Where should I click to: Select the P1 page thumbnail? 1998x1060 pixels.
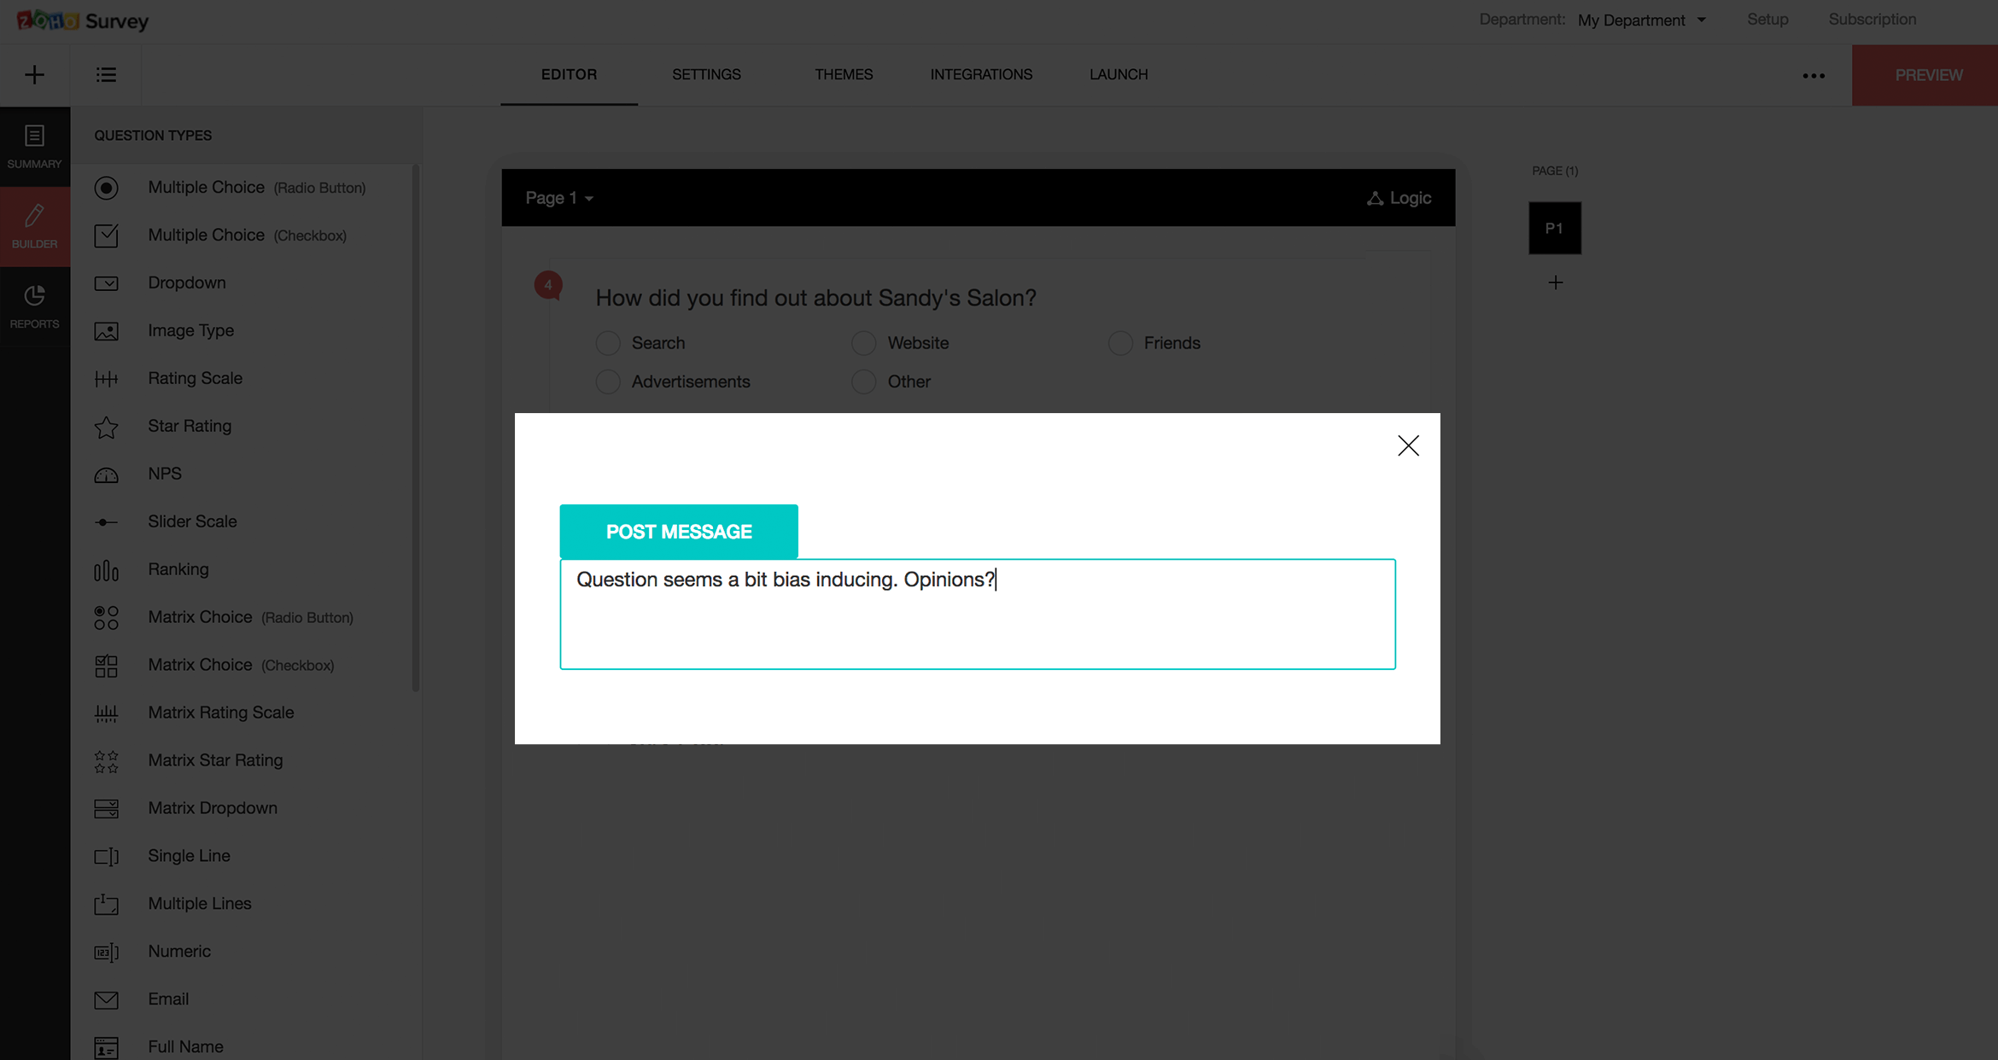1555,228
